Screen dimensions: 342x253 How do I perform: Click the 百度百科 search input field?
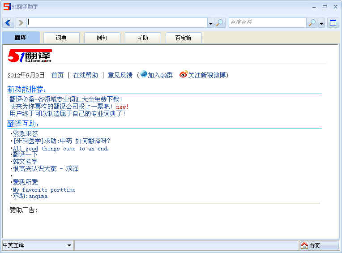tap(268, 23)
